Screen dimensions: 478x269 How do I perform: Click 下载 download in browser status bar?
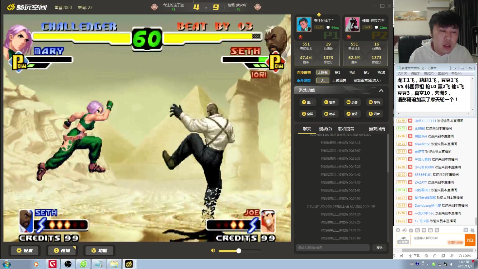click(414, 256)
